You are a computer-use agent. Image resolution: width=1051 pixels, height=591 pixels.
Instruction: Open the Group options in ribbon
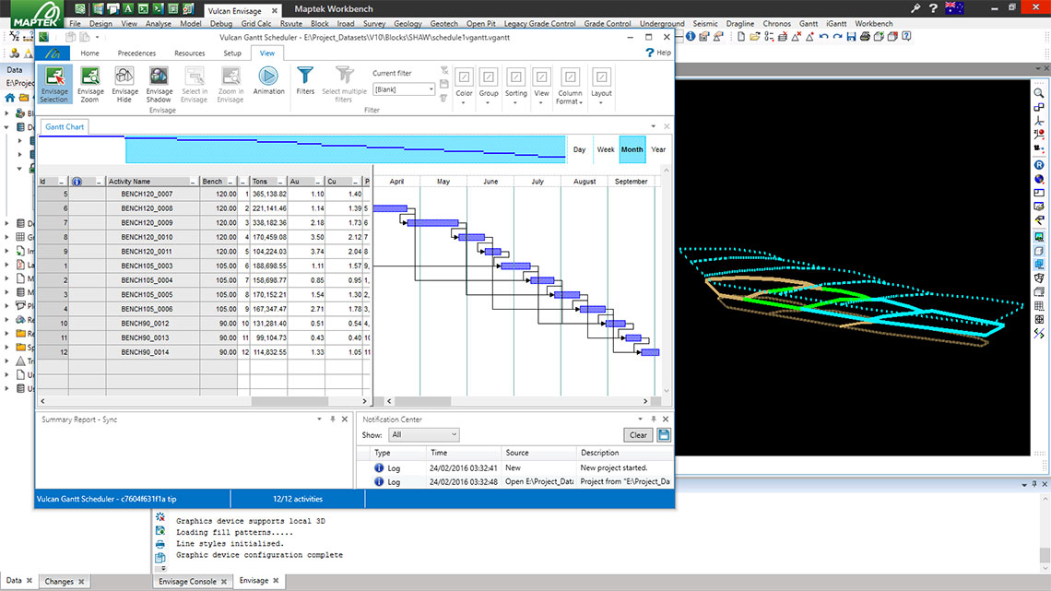tap(488, 86)
